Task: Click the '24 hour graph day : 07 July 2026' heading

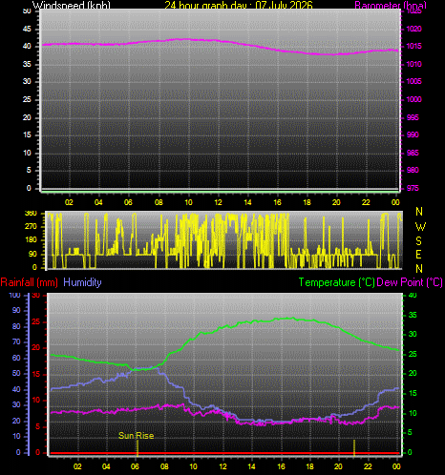Action: point(239,5)
